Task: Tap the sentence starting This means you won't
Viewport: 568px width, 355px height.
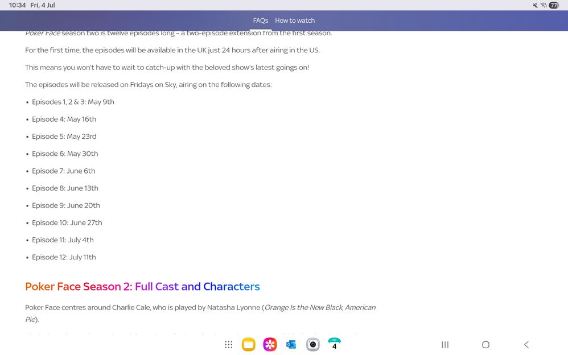Action: 167,67
